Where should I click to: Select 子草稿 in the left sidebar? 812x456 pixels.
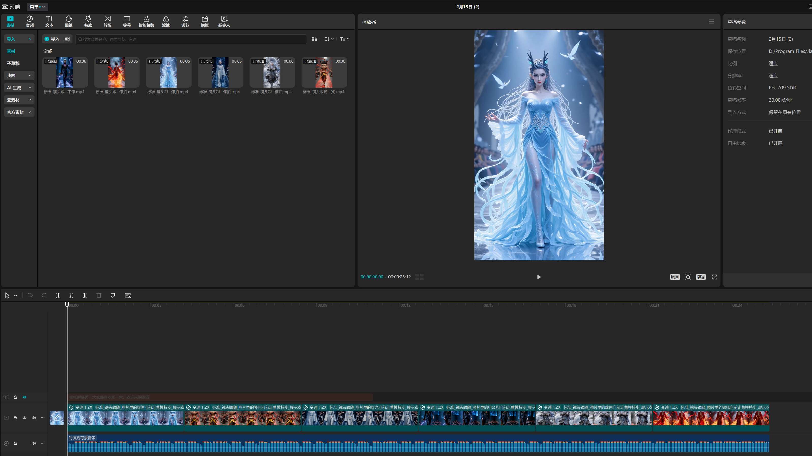13,63
